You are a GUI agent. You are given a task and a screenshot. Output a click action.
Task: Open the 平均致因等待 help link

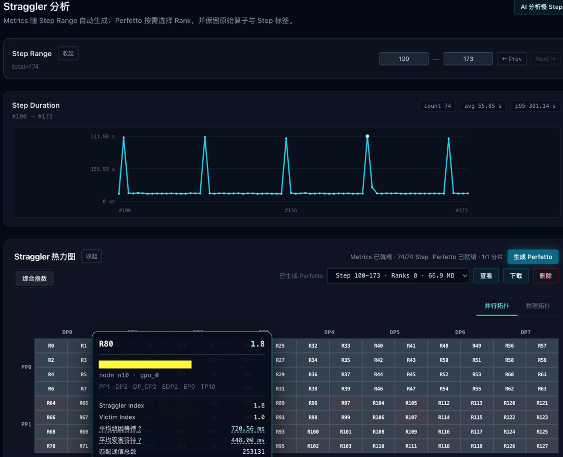click(x=120, y=429)
